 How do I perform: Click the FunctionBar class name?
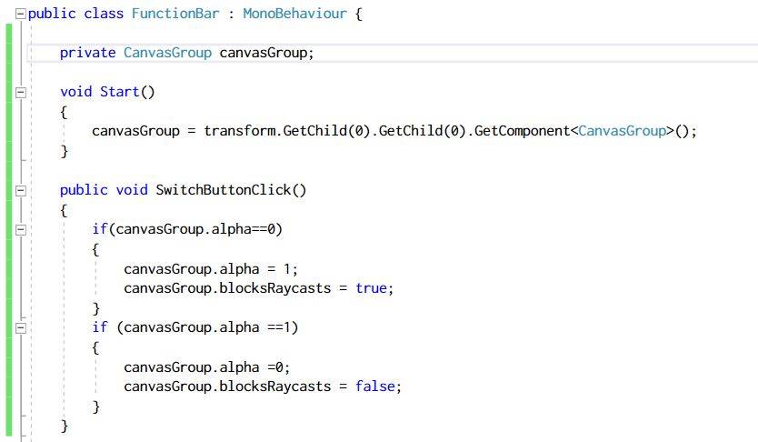click(x=171, y=14)
